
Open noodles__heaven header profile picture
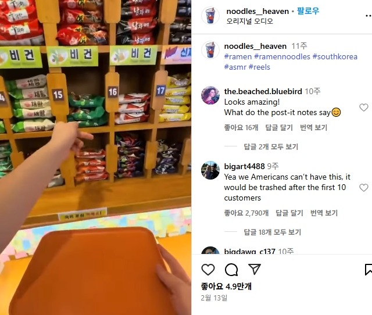click(210, 16)
